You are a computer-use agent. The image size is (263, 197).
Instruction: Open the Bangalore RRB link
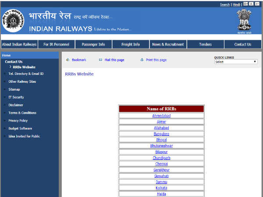[161, 134]
